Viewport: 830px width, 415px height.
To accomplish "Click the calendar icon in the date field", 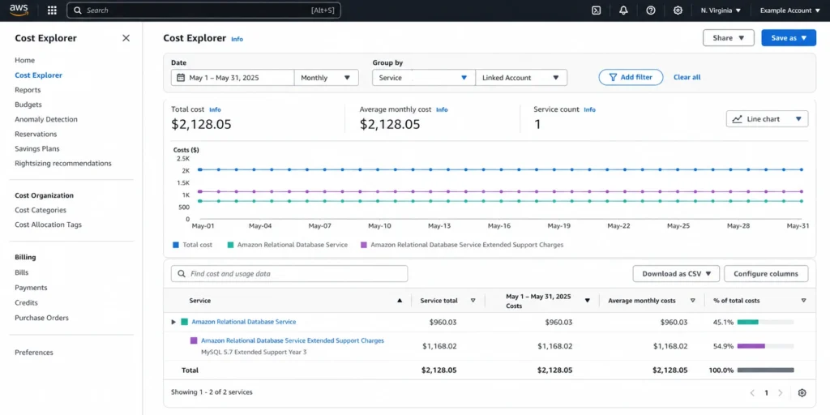I will tap(181, 77).
